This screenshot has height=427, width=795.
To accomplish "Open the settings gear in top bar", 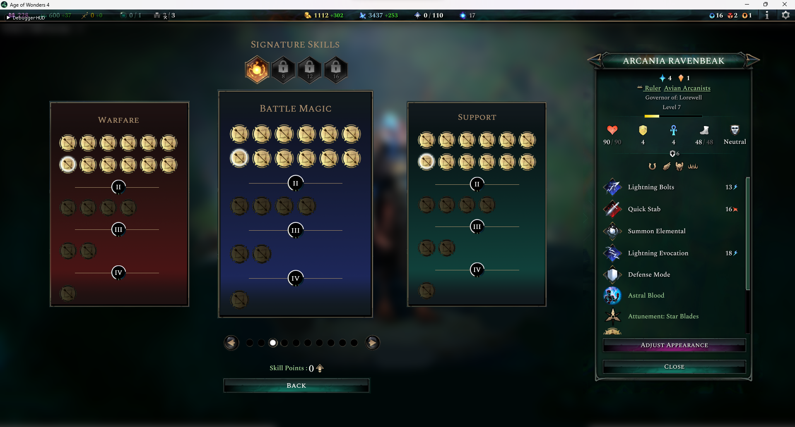I will point(785,15).
